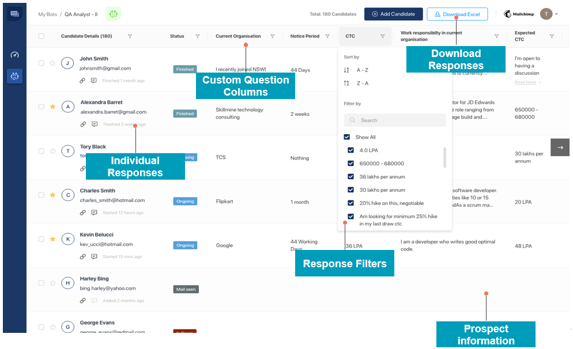Unstar candidate Kevin Belucci
573x349 pixels.
click(52, 239)
